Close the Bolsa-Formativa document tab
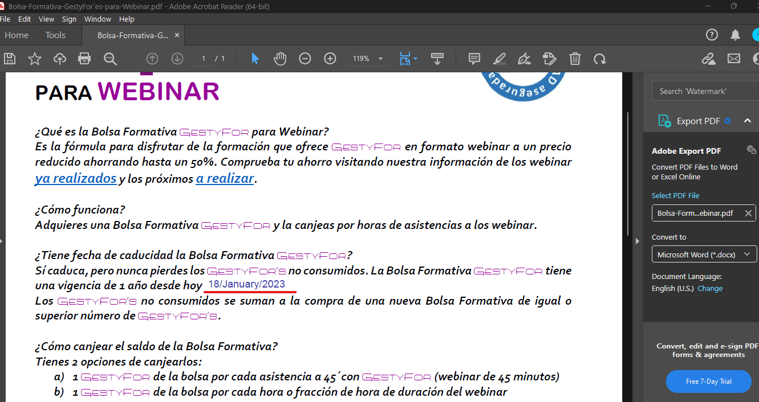 (x=177, y=35)
